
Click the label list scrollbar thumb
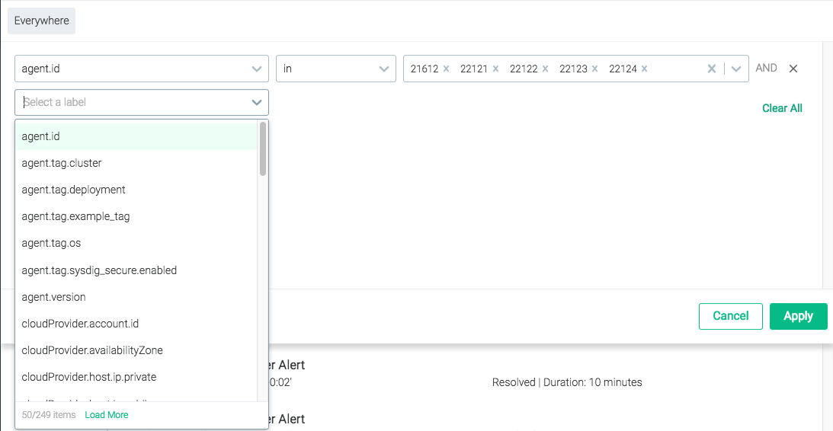pos(263,149)
